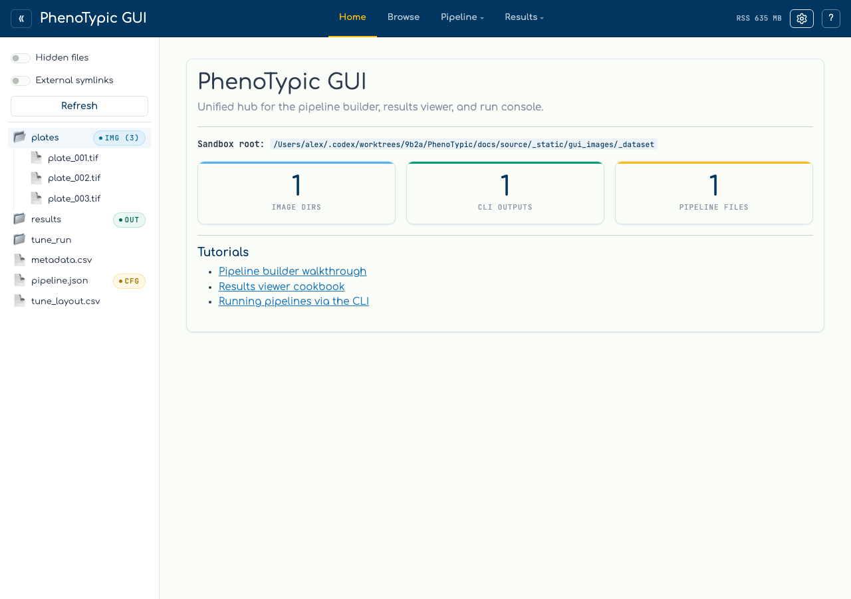The image size is (851, 599).
Task: Click the plates folder icon
Action: [x=19, y=137]
